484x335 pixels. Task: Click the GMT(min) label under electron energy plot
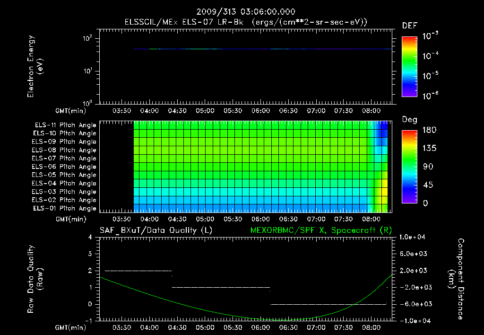coord(70,111)
